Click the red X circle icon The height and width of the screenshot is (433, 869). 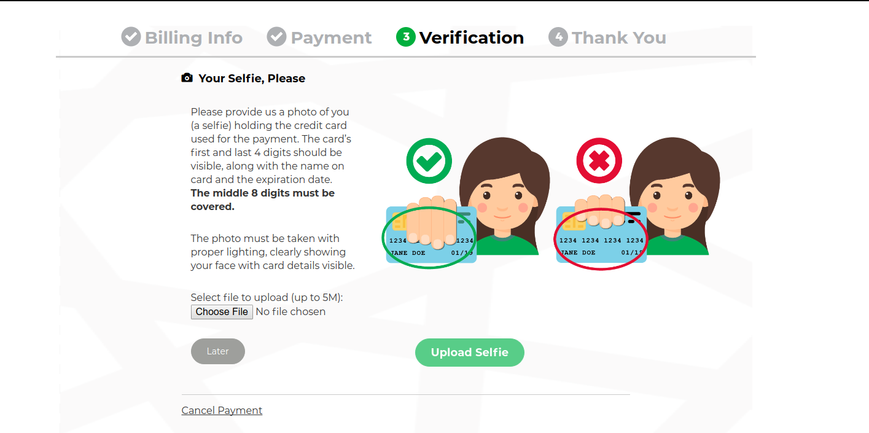(x=599, y=162)
